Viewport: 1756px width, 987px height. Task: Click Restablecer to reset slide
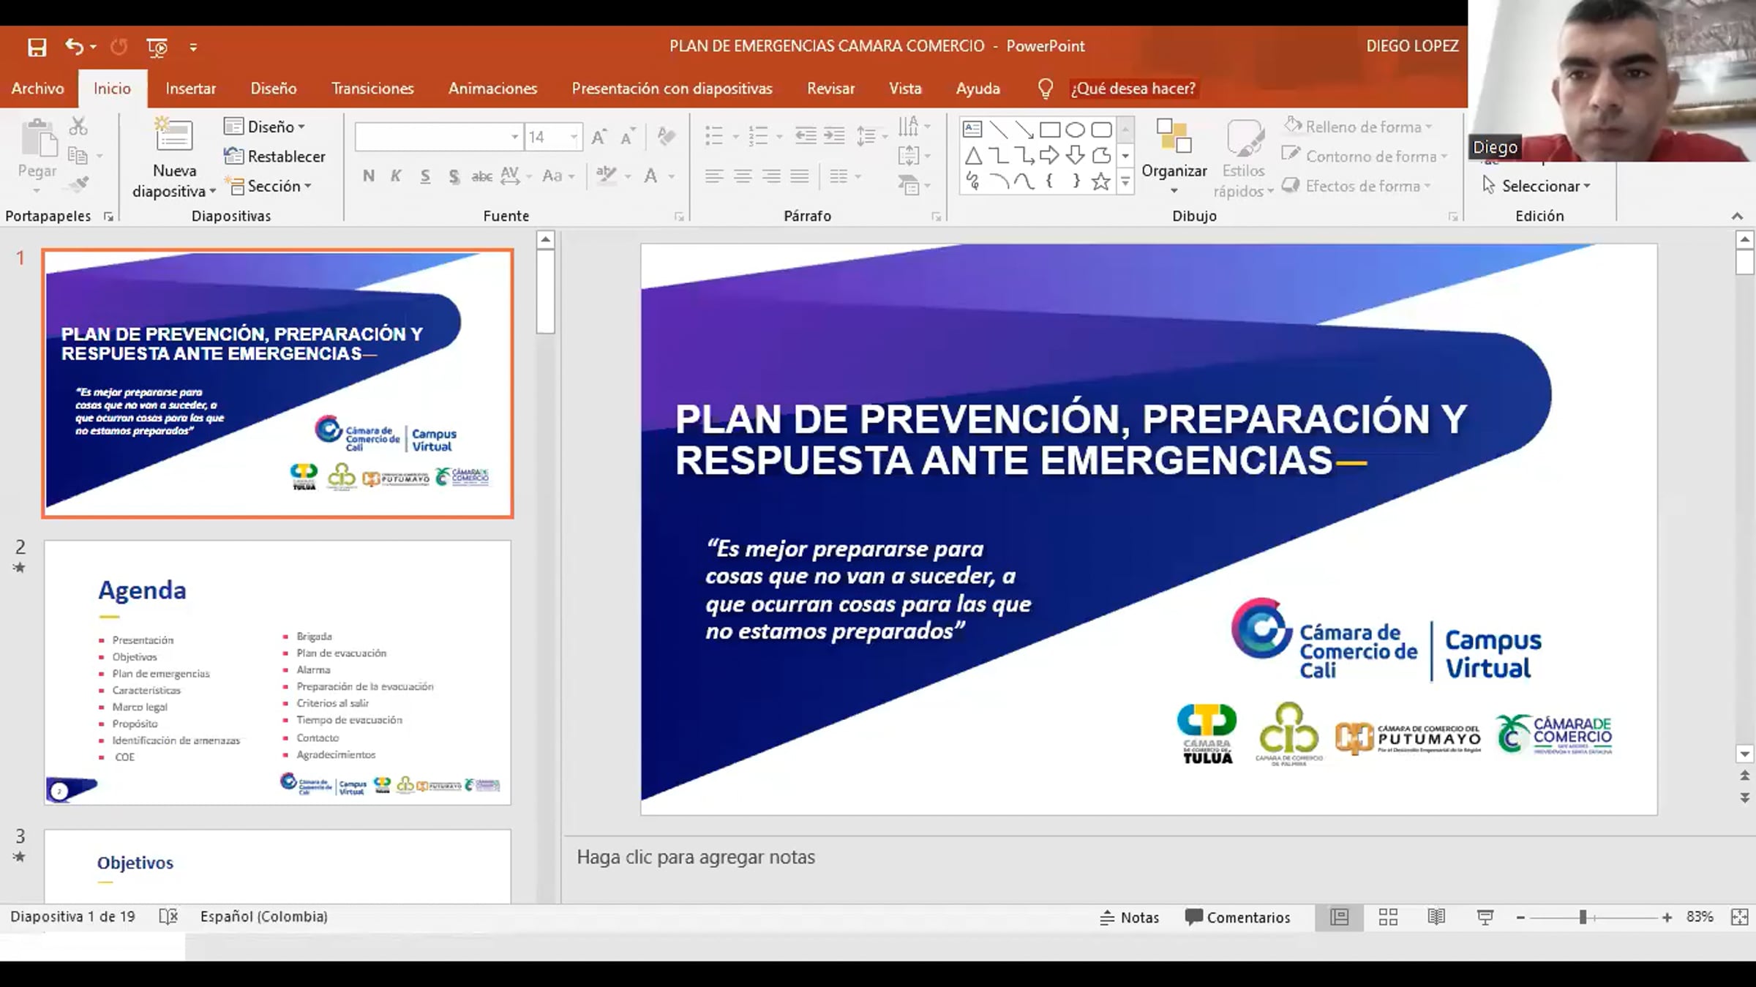pyautogui.click(x=274, y=157)
